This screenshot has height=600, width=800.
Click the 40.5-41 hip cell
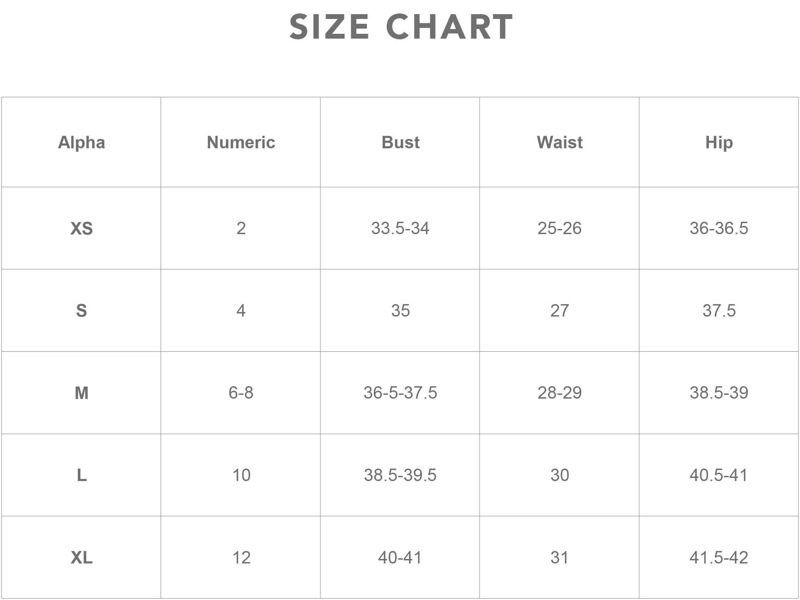coord(719,475)
